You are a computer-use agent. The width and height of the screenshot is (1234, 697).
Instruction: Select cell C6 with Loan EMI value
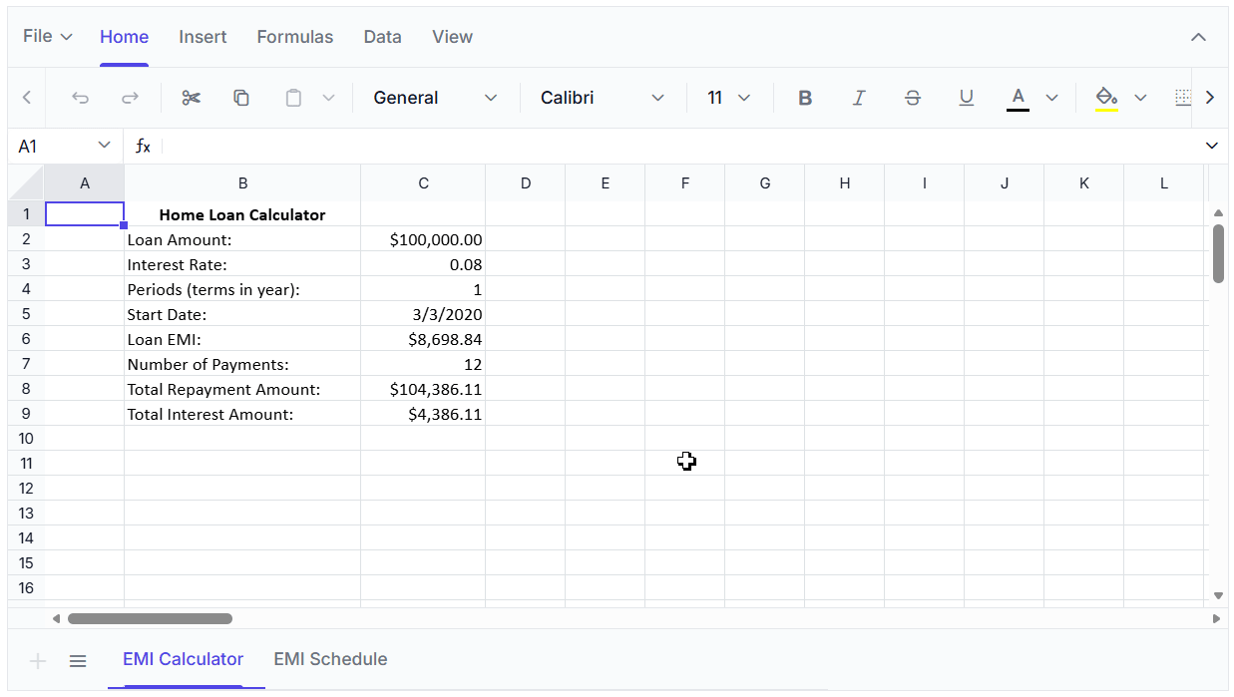tap(423, 339)
